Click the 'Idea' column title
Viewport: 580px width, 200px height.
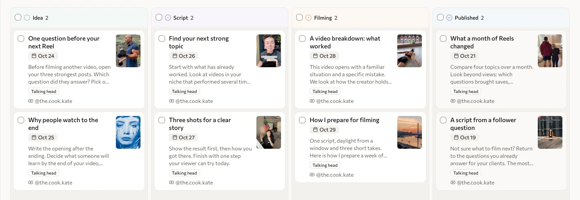[38, 18]
